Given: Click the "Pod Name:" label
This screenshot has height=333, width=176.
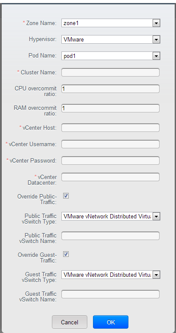Looking at the screenshot, I should pyautogui.click(x=42, y=56).
